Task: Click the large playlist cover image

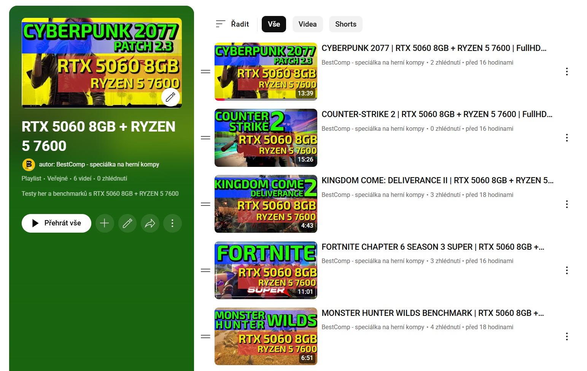Action: (102, 63)
